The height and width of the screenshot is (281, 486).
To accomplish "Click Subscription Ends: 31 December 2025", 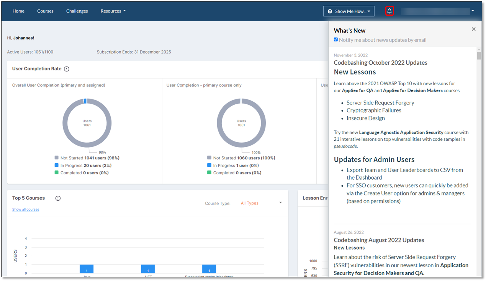I will (134, 52).
